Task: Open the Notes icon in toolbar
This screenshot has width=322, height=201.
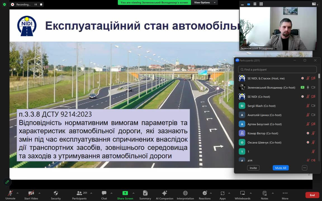Action: 264,193
